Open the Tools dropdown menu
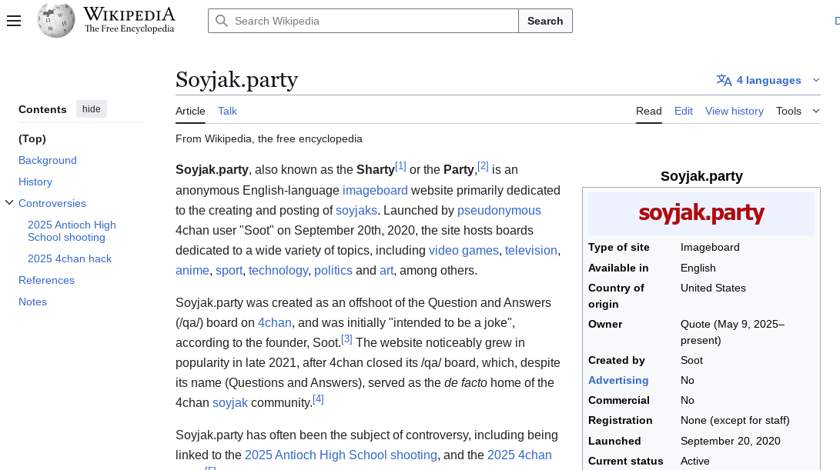 (x=798, y=111)
